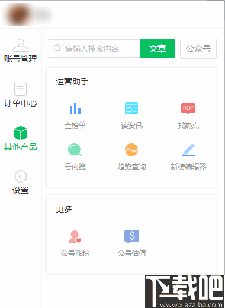Screen dimensions: 225x308
Task: Click the 运营助手 section heading
Action: [x=72, y=81]
